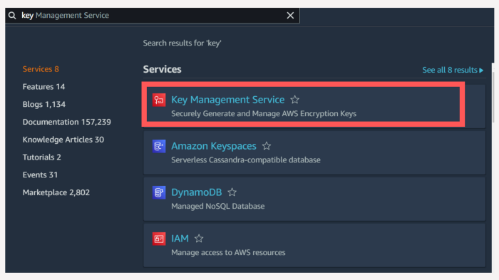The image size is (499, 280).
Task: Click into the search input field
Action: (x=152, y=15)
